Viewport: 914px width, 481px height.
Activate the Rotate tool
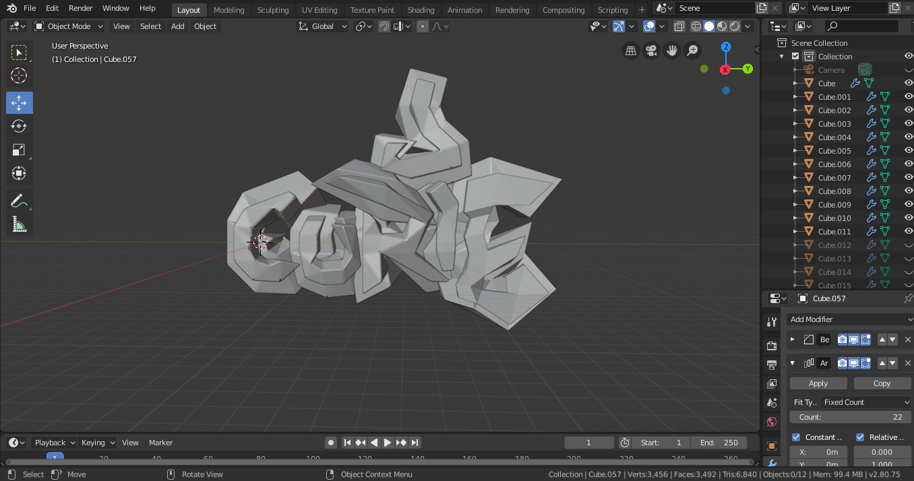point(19,126)
